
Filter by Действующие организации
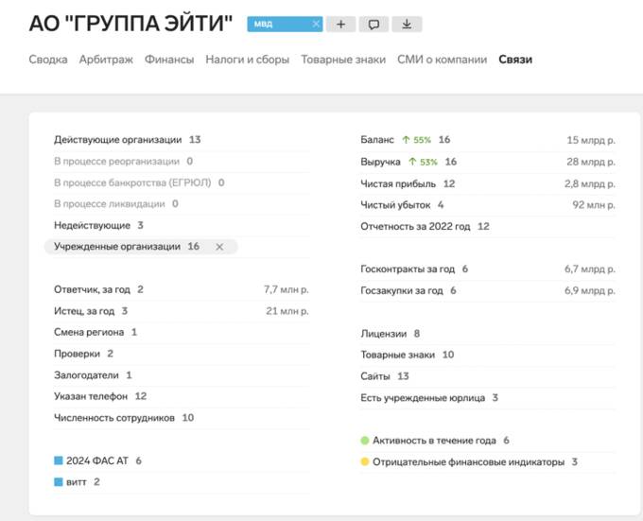pos(182,140)
